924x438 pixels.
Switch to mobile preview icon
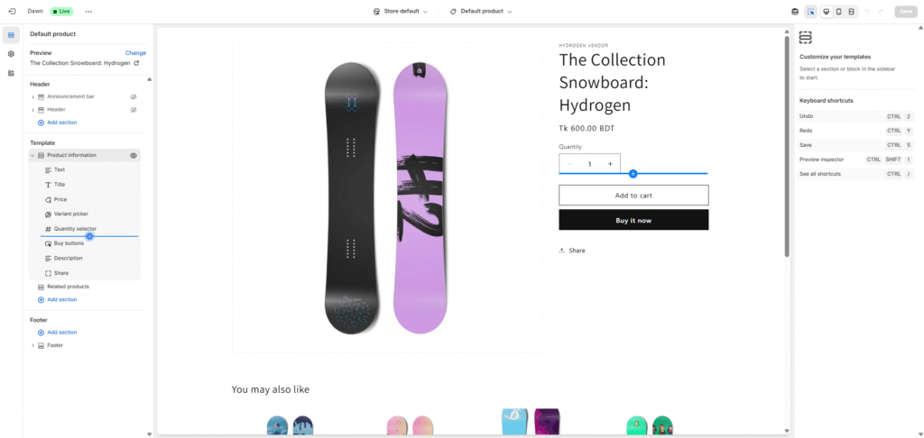pos(838,12)
